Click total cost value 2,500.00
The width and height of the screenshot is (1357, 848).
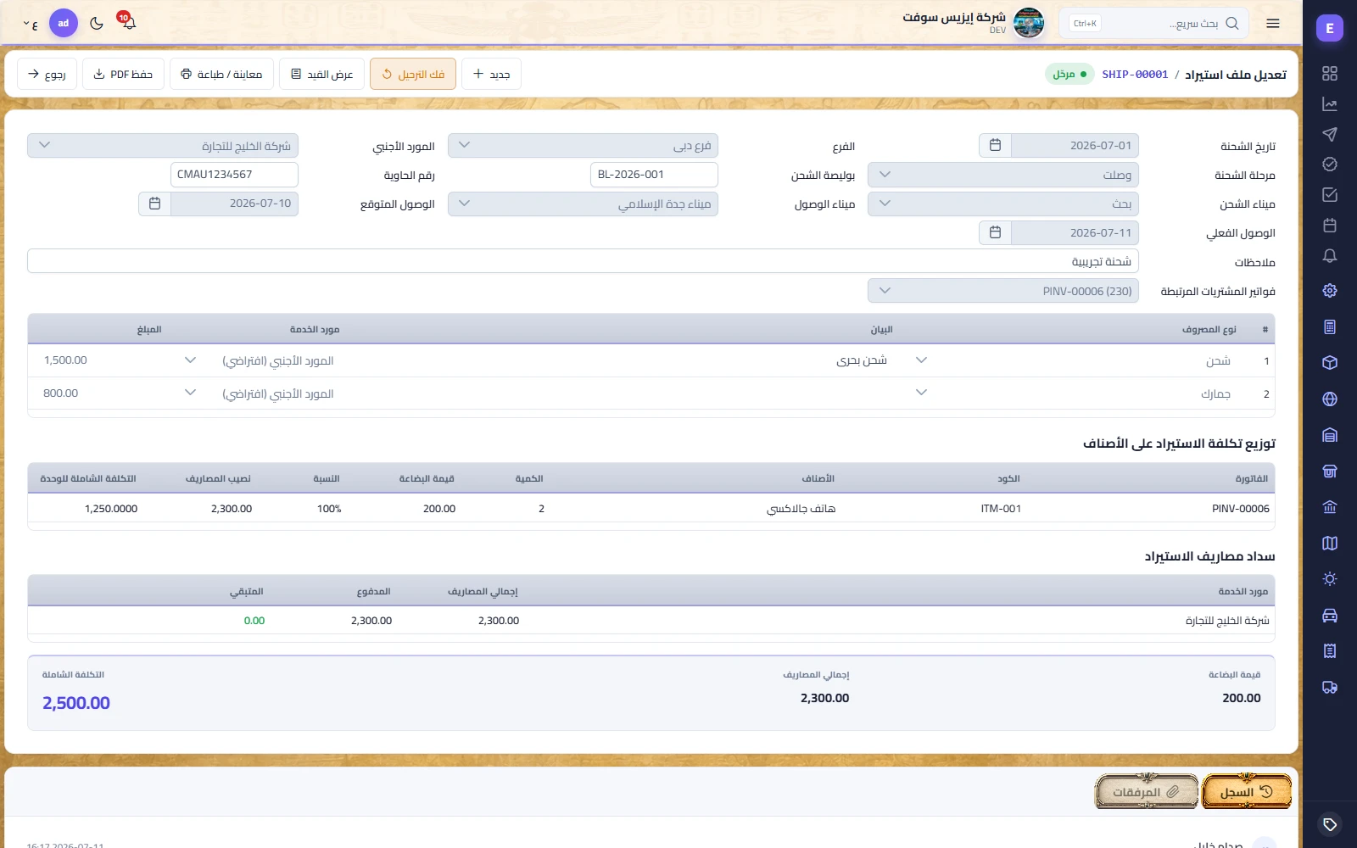(76, 703)
